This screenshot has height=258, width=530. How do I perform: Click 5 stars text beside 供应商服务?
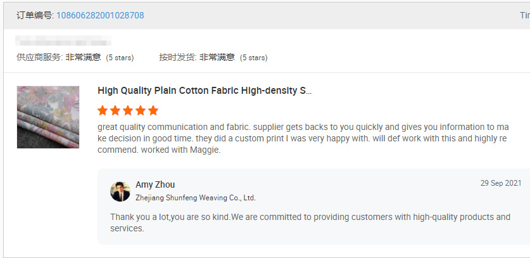pos(120,58)
